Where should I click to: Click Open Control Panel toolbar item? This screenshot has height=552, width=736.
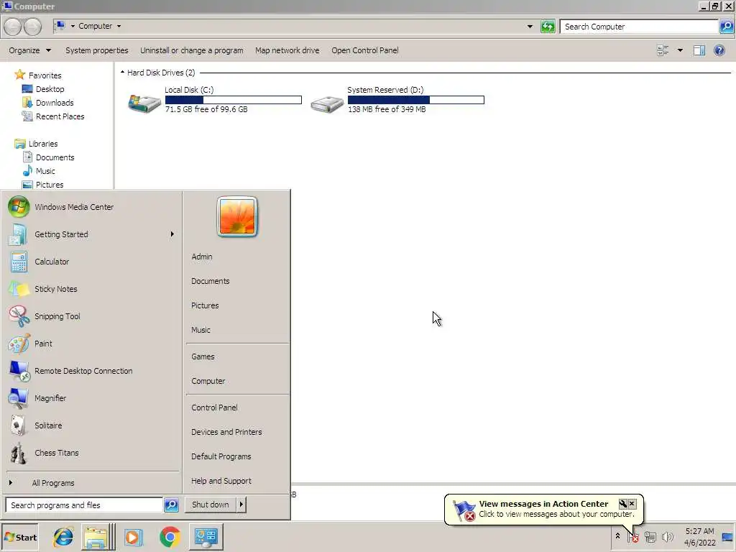364,50
